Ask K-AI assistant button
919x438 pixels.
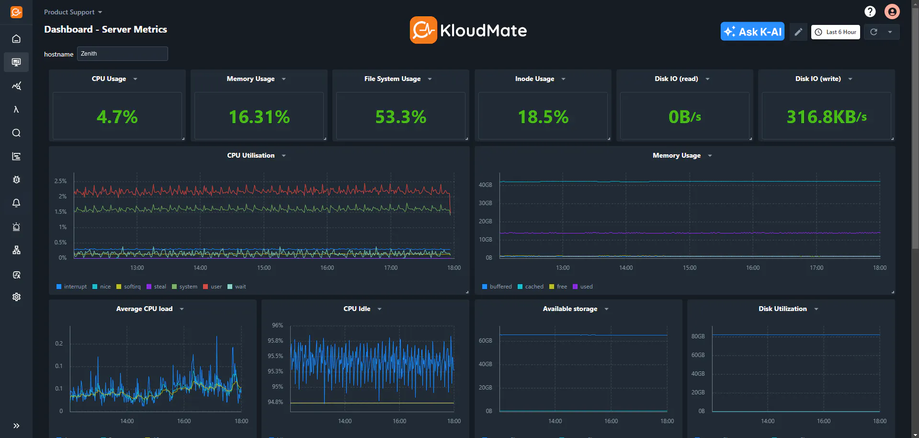tap(752, 32)
